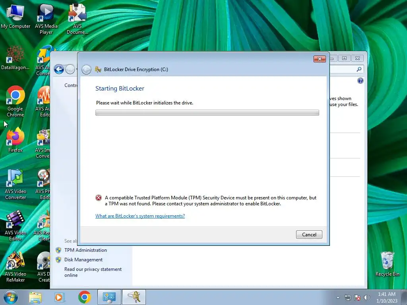Screen dimensions: 407x305
Task: Open AVS Video Editor shortcut
Action: coord(16,226)
